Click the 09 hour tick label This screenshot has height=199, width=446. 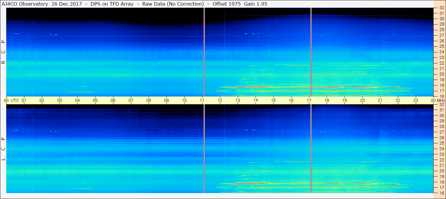[166, 100]
